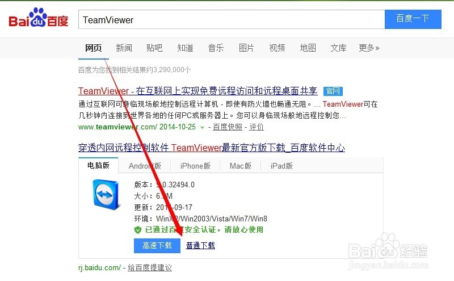This screenshot has height=281, width=454.
Task: Open the TeamViewer official site result title
Action: point(197,91)
